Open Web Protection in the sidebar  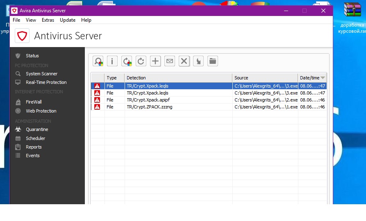tap(41, 111)
